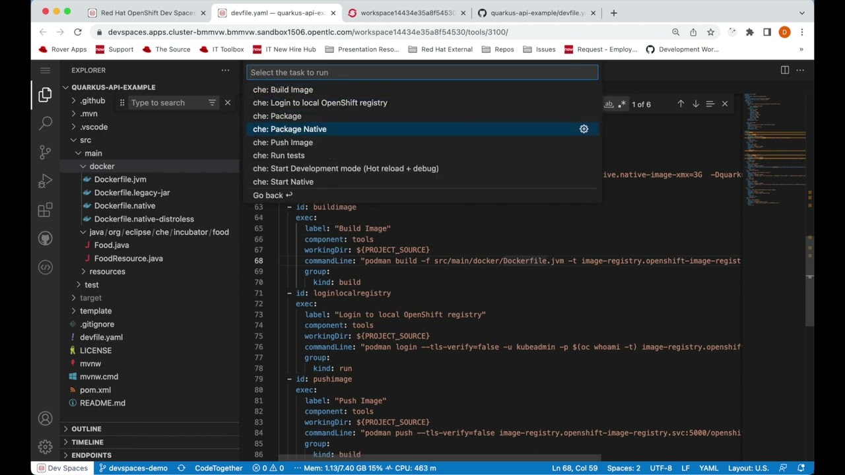Open the Extensions view

pos(45,210)
